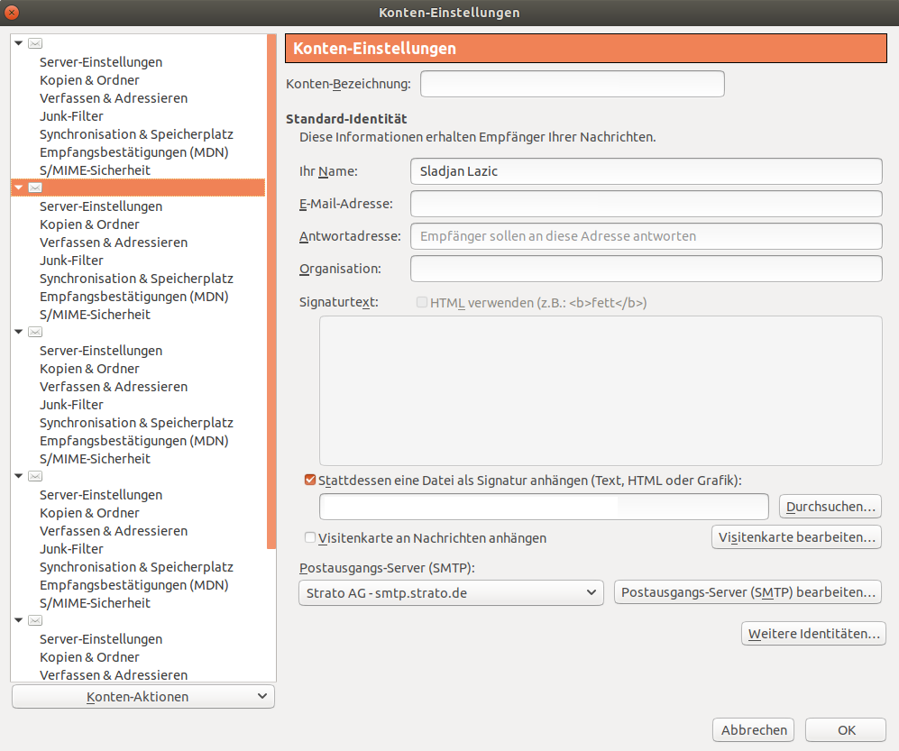Viewport: 899px width, 751px height.
Task: Select Junk-Filter of the third account
Action: tap(71, 405)
